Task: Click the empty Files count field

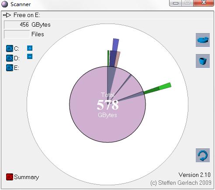Action: coord(17,34)
